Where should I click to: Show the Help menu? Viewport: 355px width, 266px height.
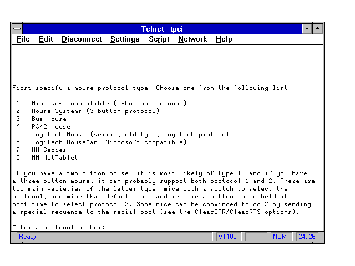point(224,39)
